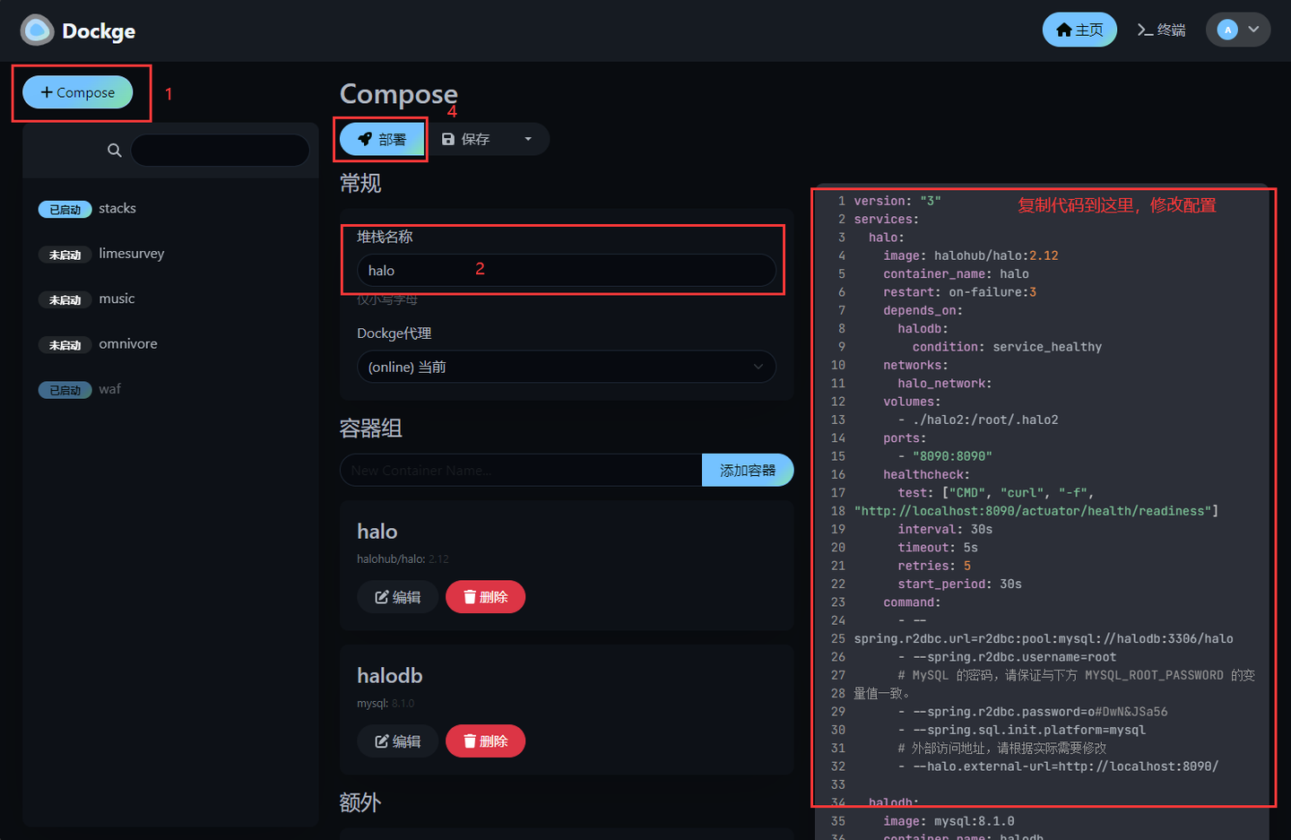This screenshot has height=840, width=1291.
Task: Click the ./halo2:/root/.halo2 volume line
Action: [978, 420]
